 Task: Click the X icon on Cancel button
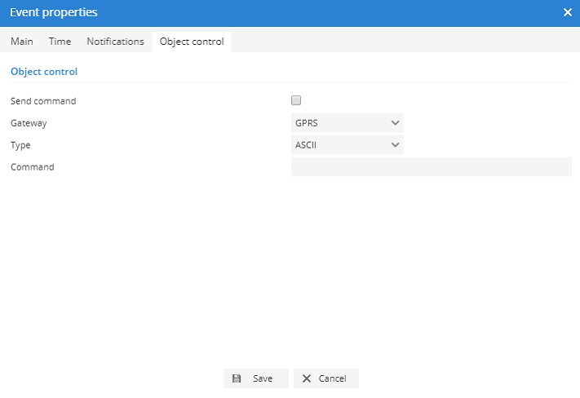(307, 378)
